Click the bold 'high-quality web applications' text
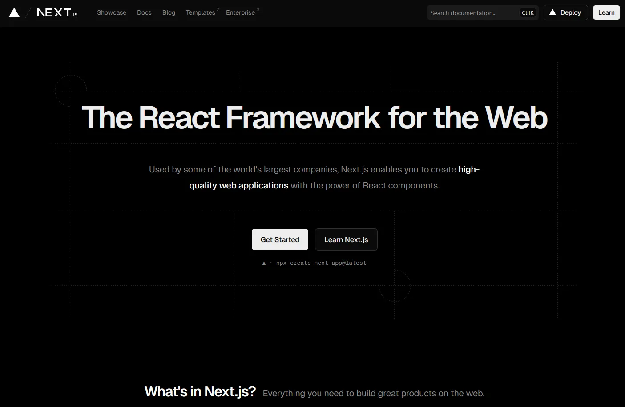This screenshot has height=407, width=625. tap(239, 185)
